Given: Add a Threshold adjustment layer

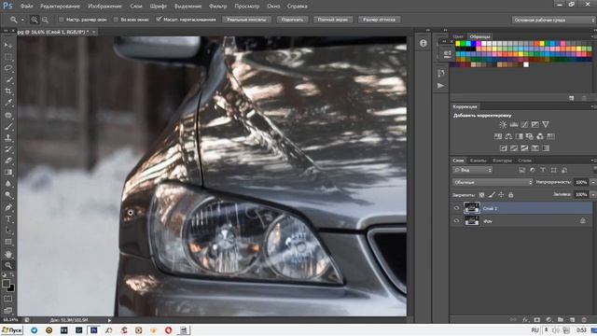Looking at the screenshot, I should 524,148.
